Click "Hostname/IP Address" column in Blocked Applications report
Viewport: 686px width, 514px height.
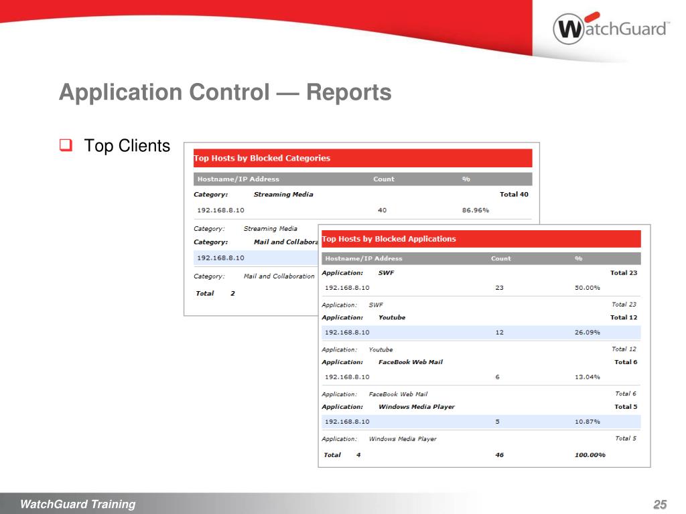coord(364,259)
